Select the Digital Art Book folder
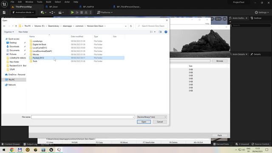 pyautogui.click(x=40, y=44)
